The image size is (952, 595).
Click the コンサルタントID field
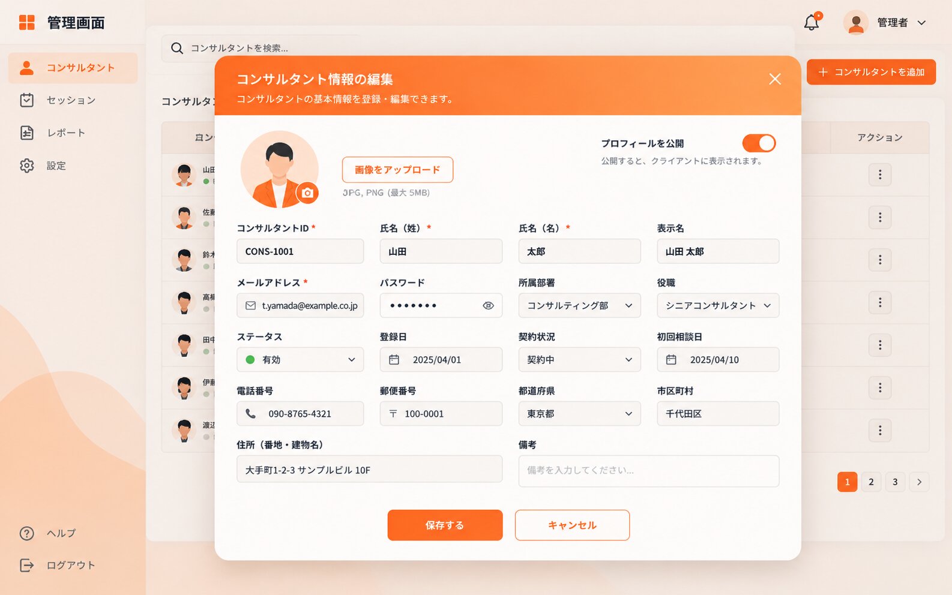click(300, 251)
